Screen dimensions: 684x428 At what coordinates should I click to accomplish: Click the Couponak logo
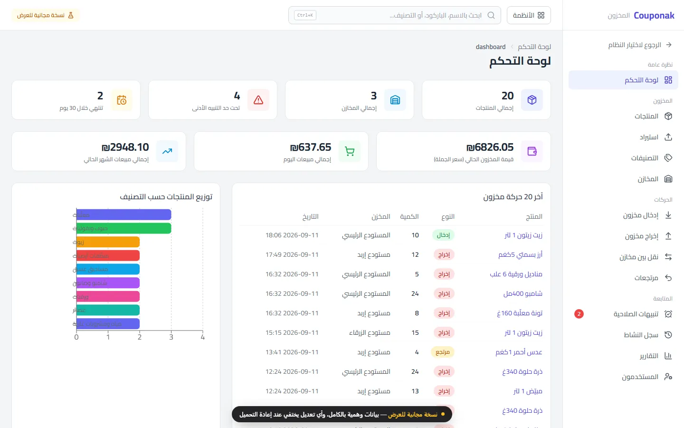tap(654, 16)
